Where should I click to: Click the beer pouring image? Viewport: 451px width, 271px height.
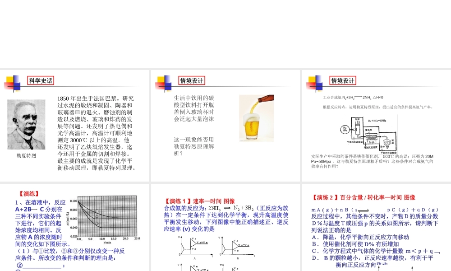pos(256,118)
